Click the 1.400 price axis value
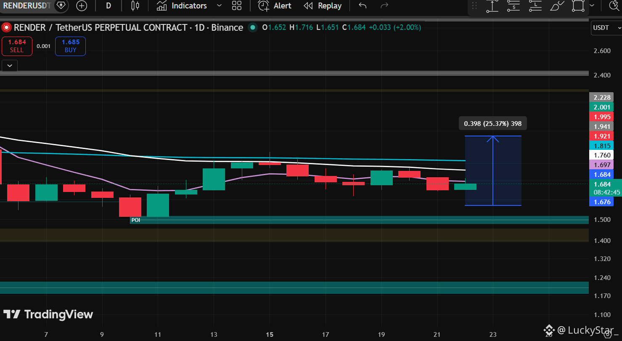The width and height of the screenshot is (622, 341). point(602,241)
